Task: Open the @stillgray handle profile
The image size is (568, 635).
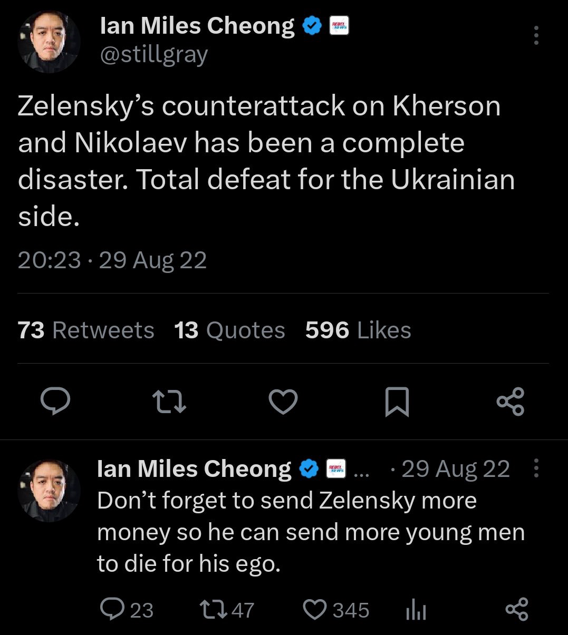Action: (153, 55)
